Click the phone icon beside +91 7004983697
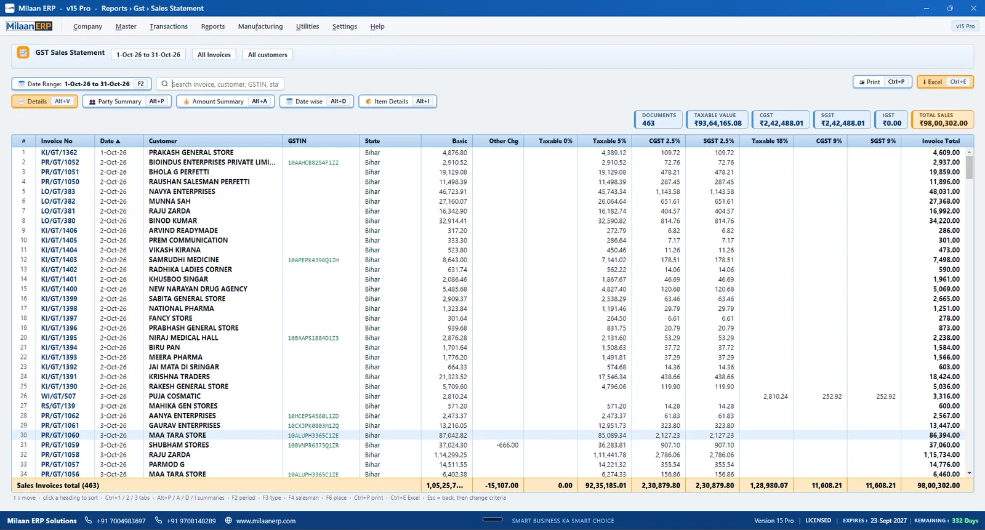This screenshot has height=530, width=985. [89, 521]
